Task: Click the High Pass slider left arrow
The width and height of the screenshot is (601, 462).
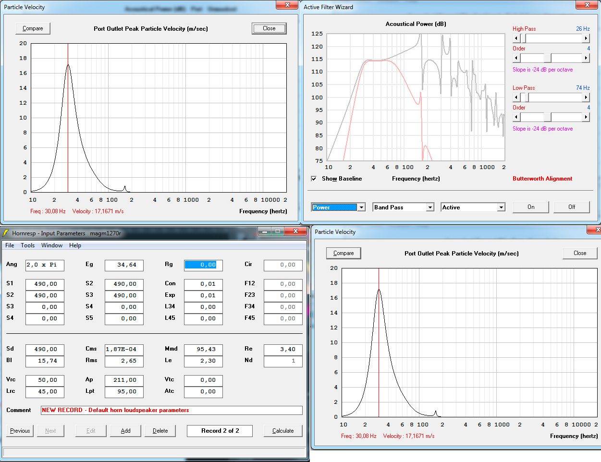Action: click(516, 38)
